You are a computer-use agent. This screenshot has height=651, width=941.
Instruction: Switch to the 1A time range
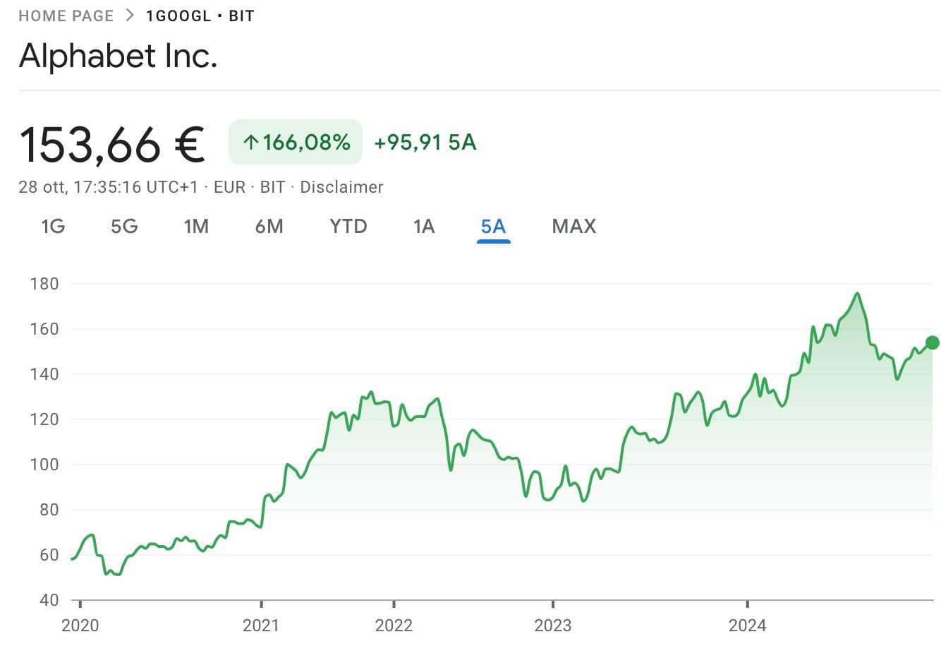tap(423, 226)
